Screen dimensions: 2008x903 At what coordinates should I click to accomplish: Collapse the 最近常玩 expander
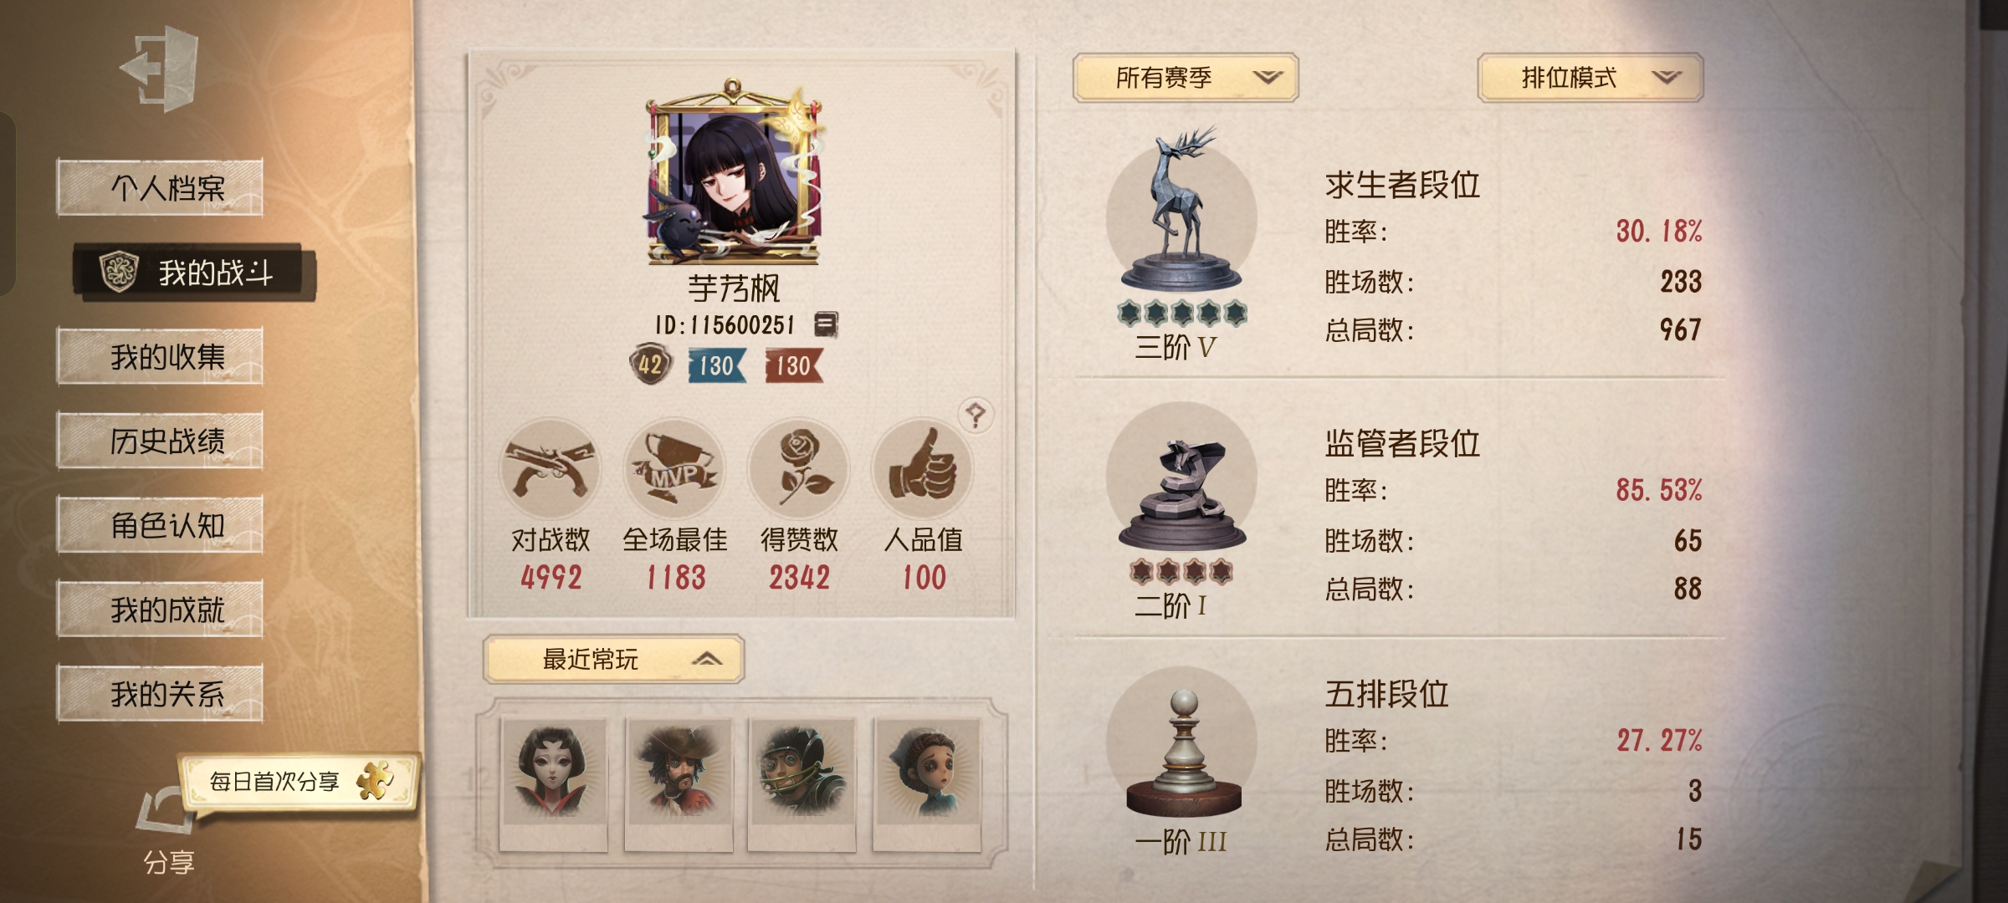(613, 660)
